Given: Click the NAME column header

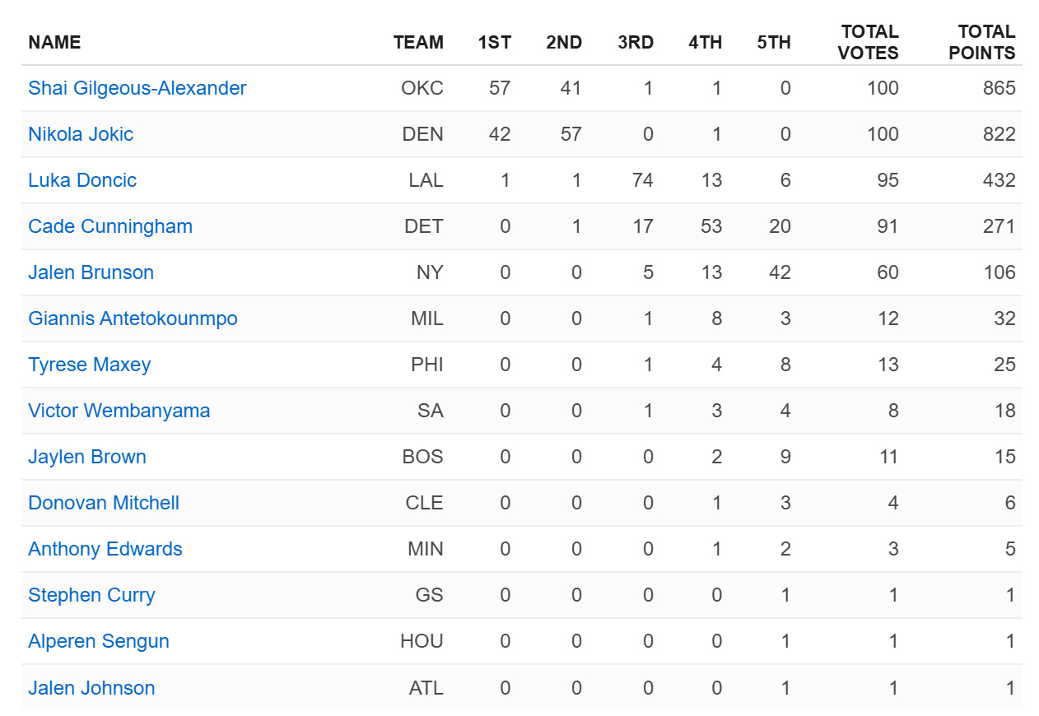Looking at the screenshot, I should click(54, 43).
